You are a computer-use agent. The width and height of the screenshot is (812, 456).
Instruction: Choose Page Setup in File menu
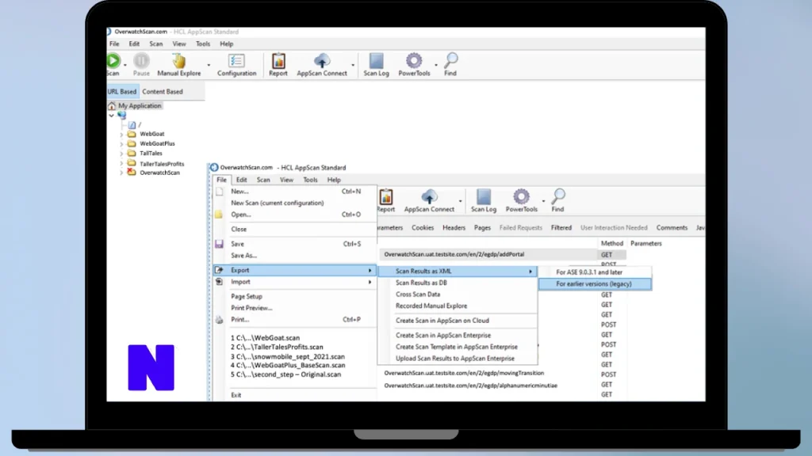click(247, 297)
